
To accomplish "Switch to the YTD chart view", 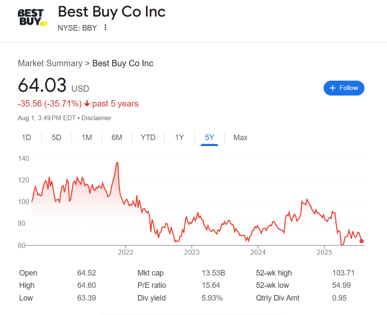I will 148,138.
